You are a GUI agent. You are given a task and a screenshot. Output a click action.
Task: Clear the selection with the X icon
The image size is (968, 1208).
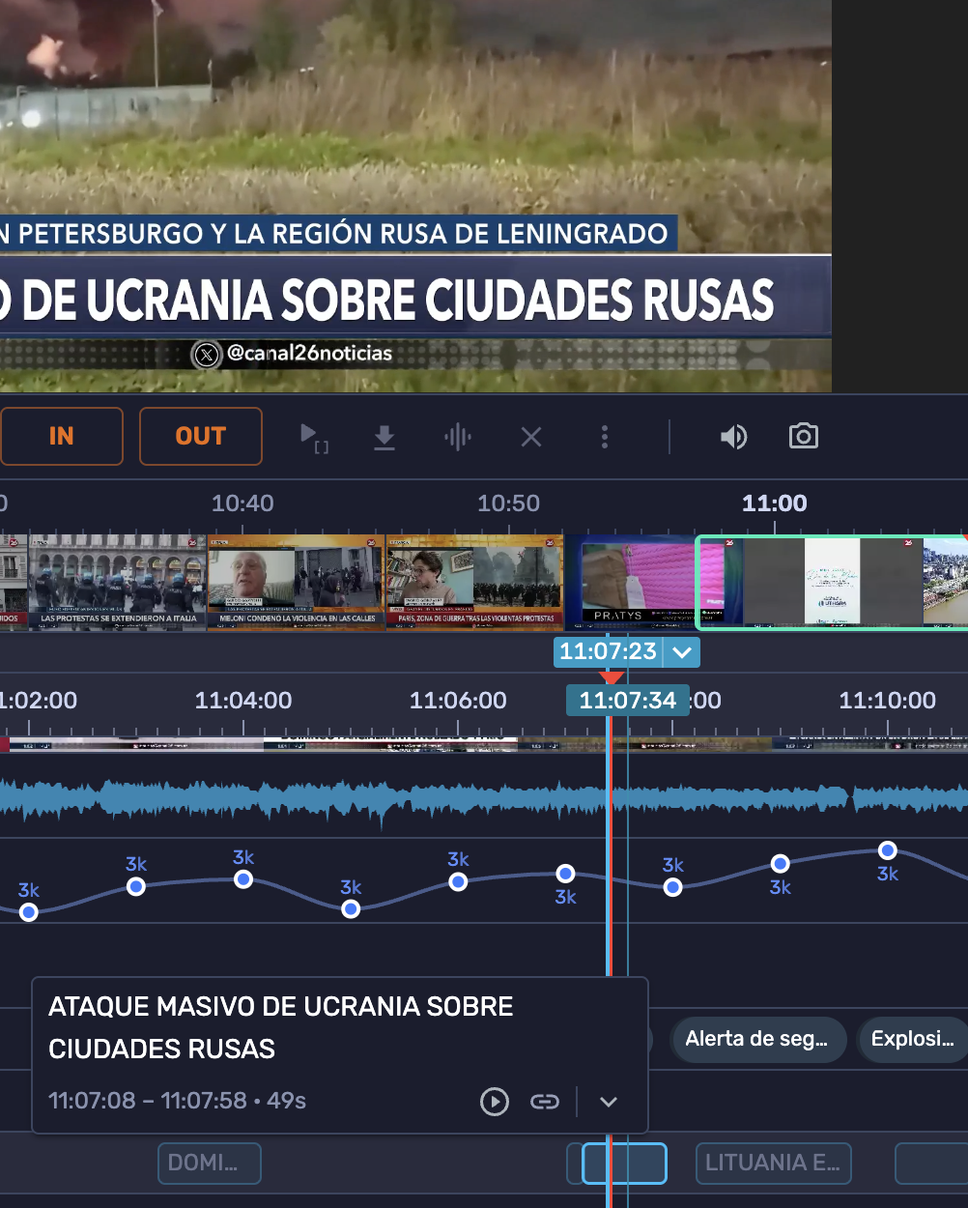(531, 437)
